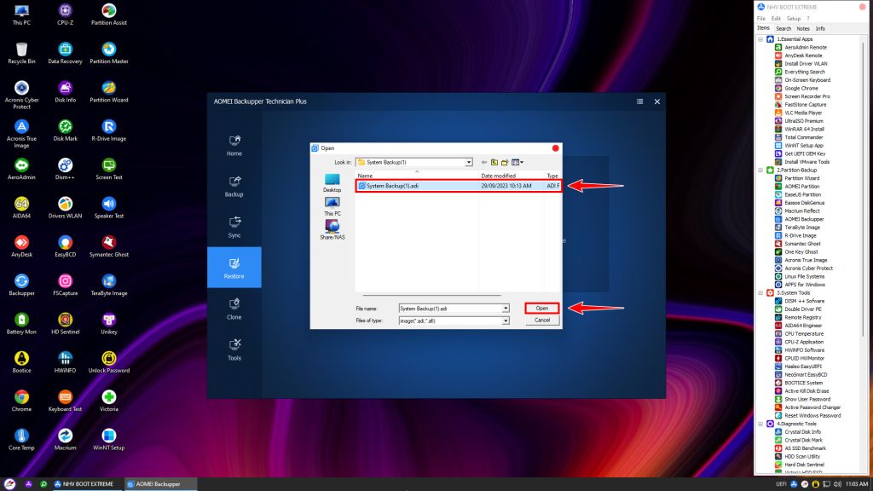Open Backupper desktop icon
The image size is (873, 491).
click(21, 285)
